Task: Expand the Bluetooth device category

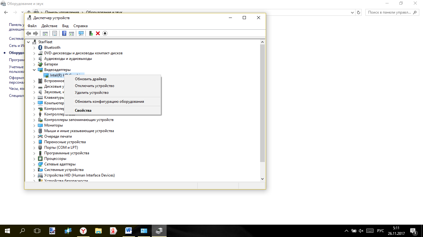Action: click(34, 48)
